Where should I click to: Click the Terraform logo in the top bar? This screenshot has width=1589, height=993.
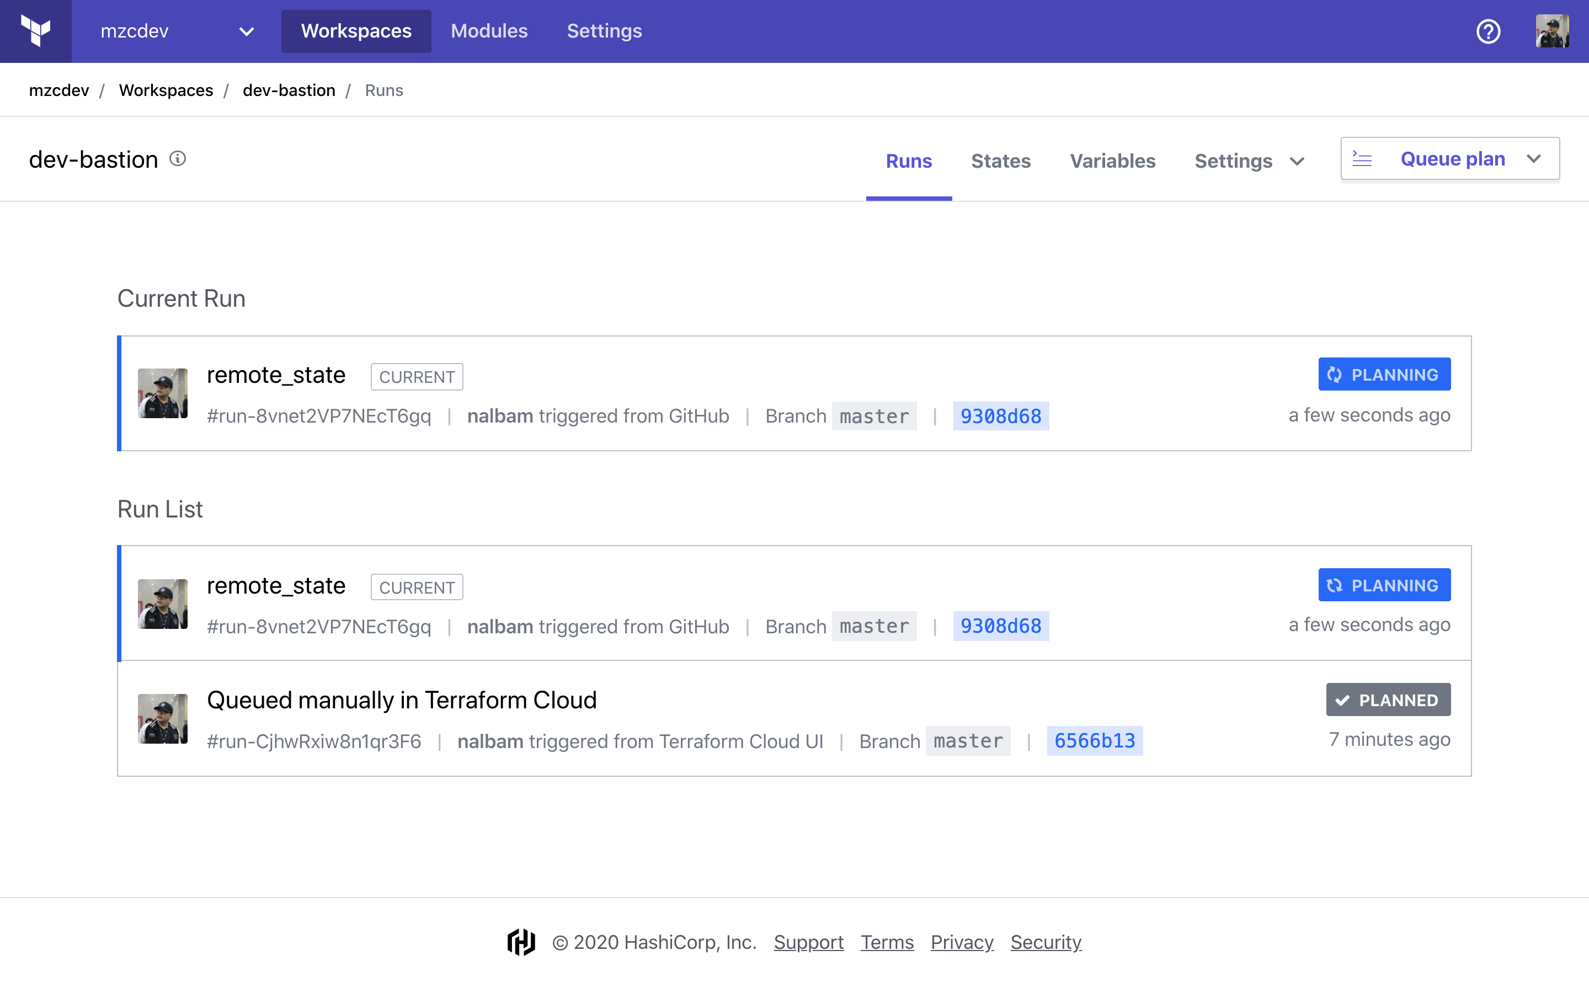coord(35,31)
